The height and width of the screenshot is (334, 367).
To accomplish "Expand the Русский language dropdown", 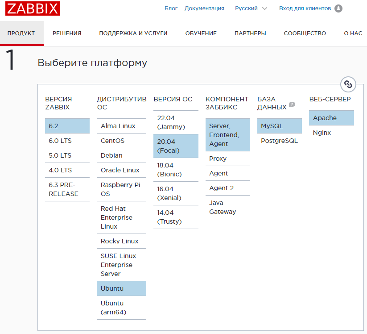I will coord(251,8).
